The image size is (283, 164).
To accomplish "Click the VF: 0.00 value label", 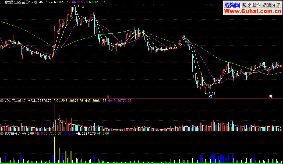I will 103,134.
